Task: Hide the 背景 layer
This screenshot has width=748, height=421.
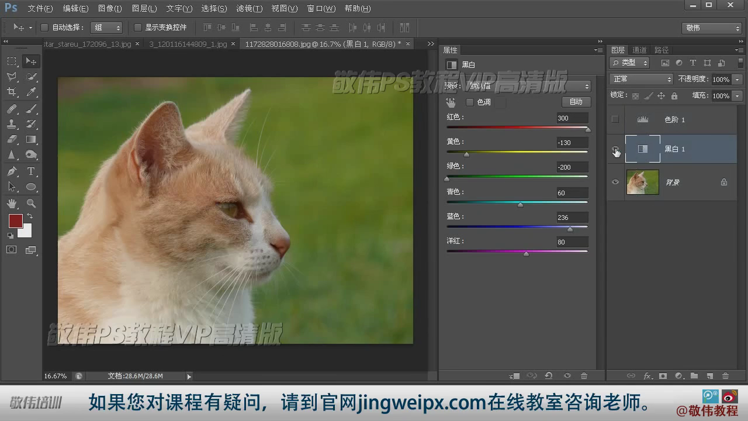Action: coord(615,182)
